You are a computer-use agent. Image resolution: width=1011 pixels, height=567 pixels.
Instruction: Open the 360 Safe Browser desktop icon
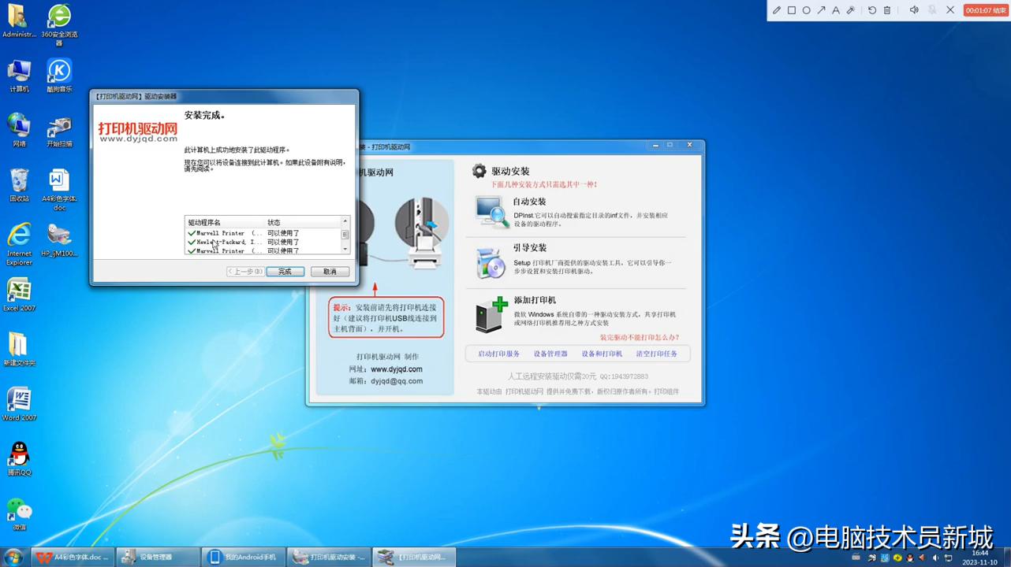click(x=59, y=24)
